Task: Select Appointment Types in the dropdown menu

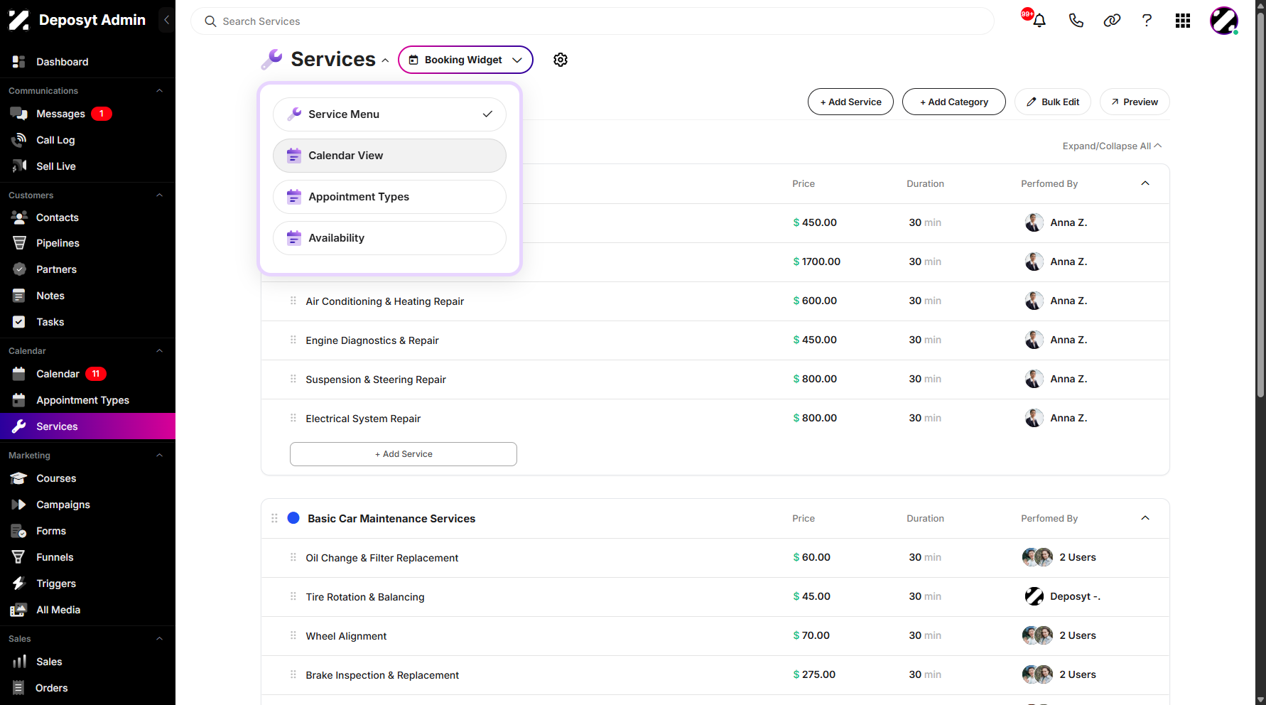Action: 389,197
